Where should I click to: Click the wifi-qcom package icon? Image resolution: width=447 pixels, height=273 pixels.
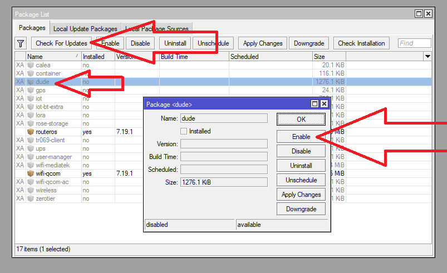click(x=31, y=173)
